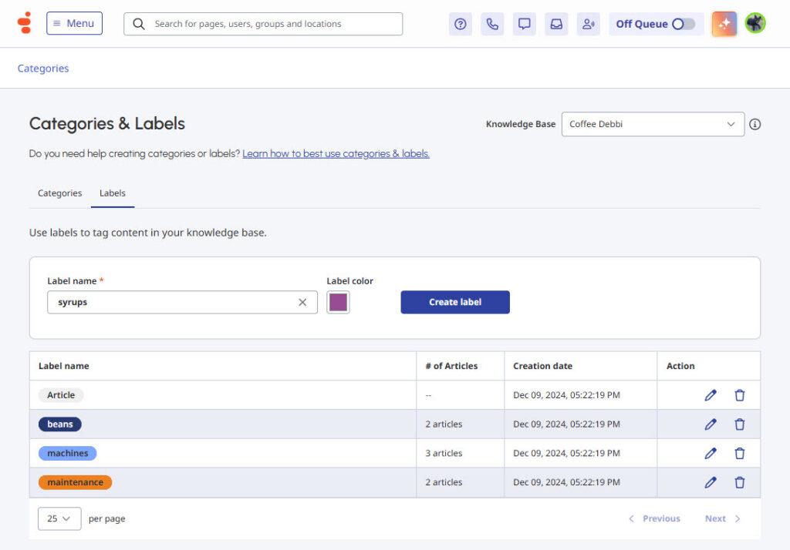
Task: Delete the maintenance label
Action: 740,483
